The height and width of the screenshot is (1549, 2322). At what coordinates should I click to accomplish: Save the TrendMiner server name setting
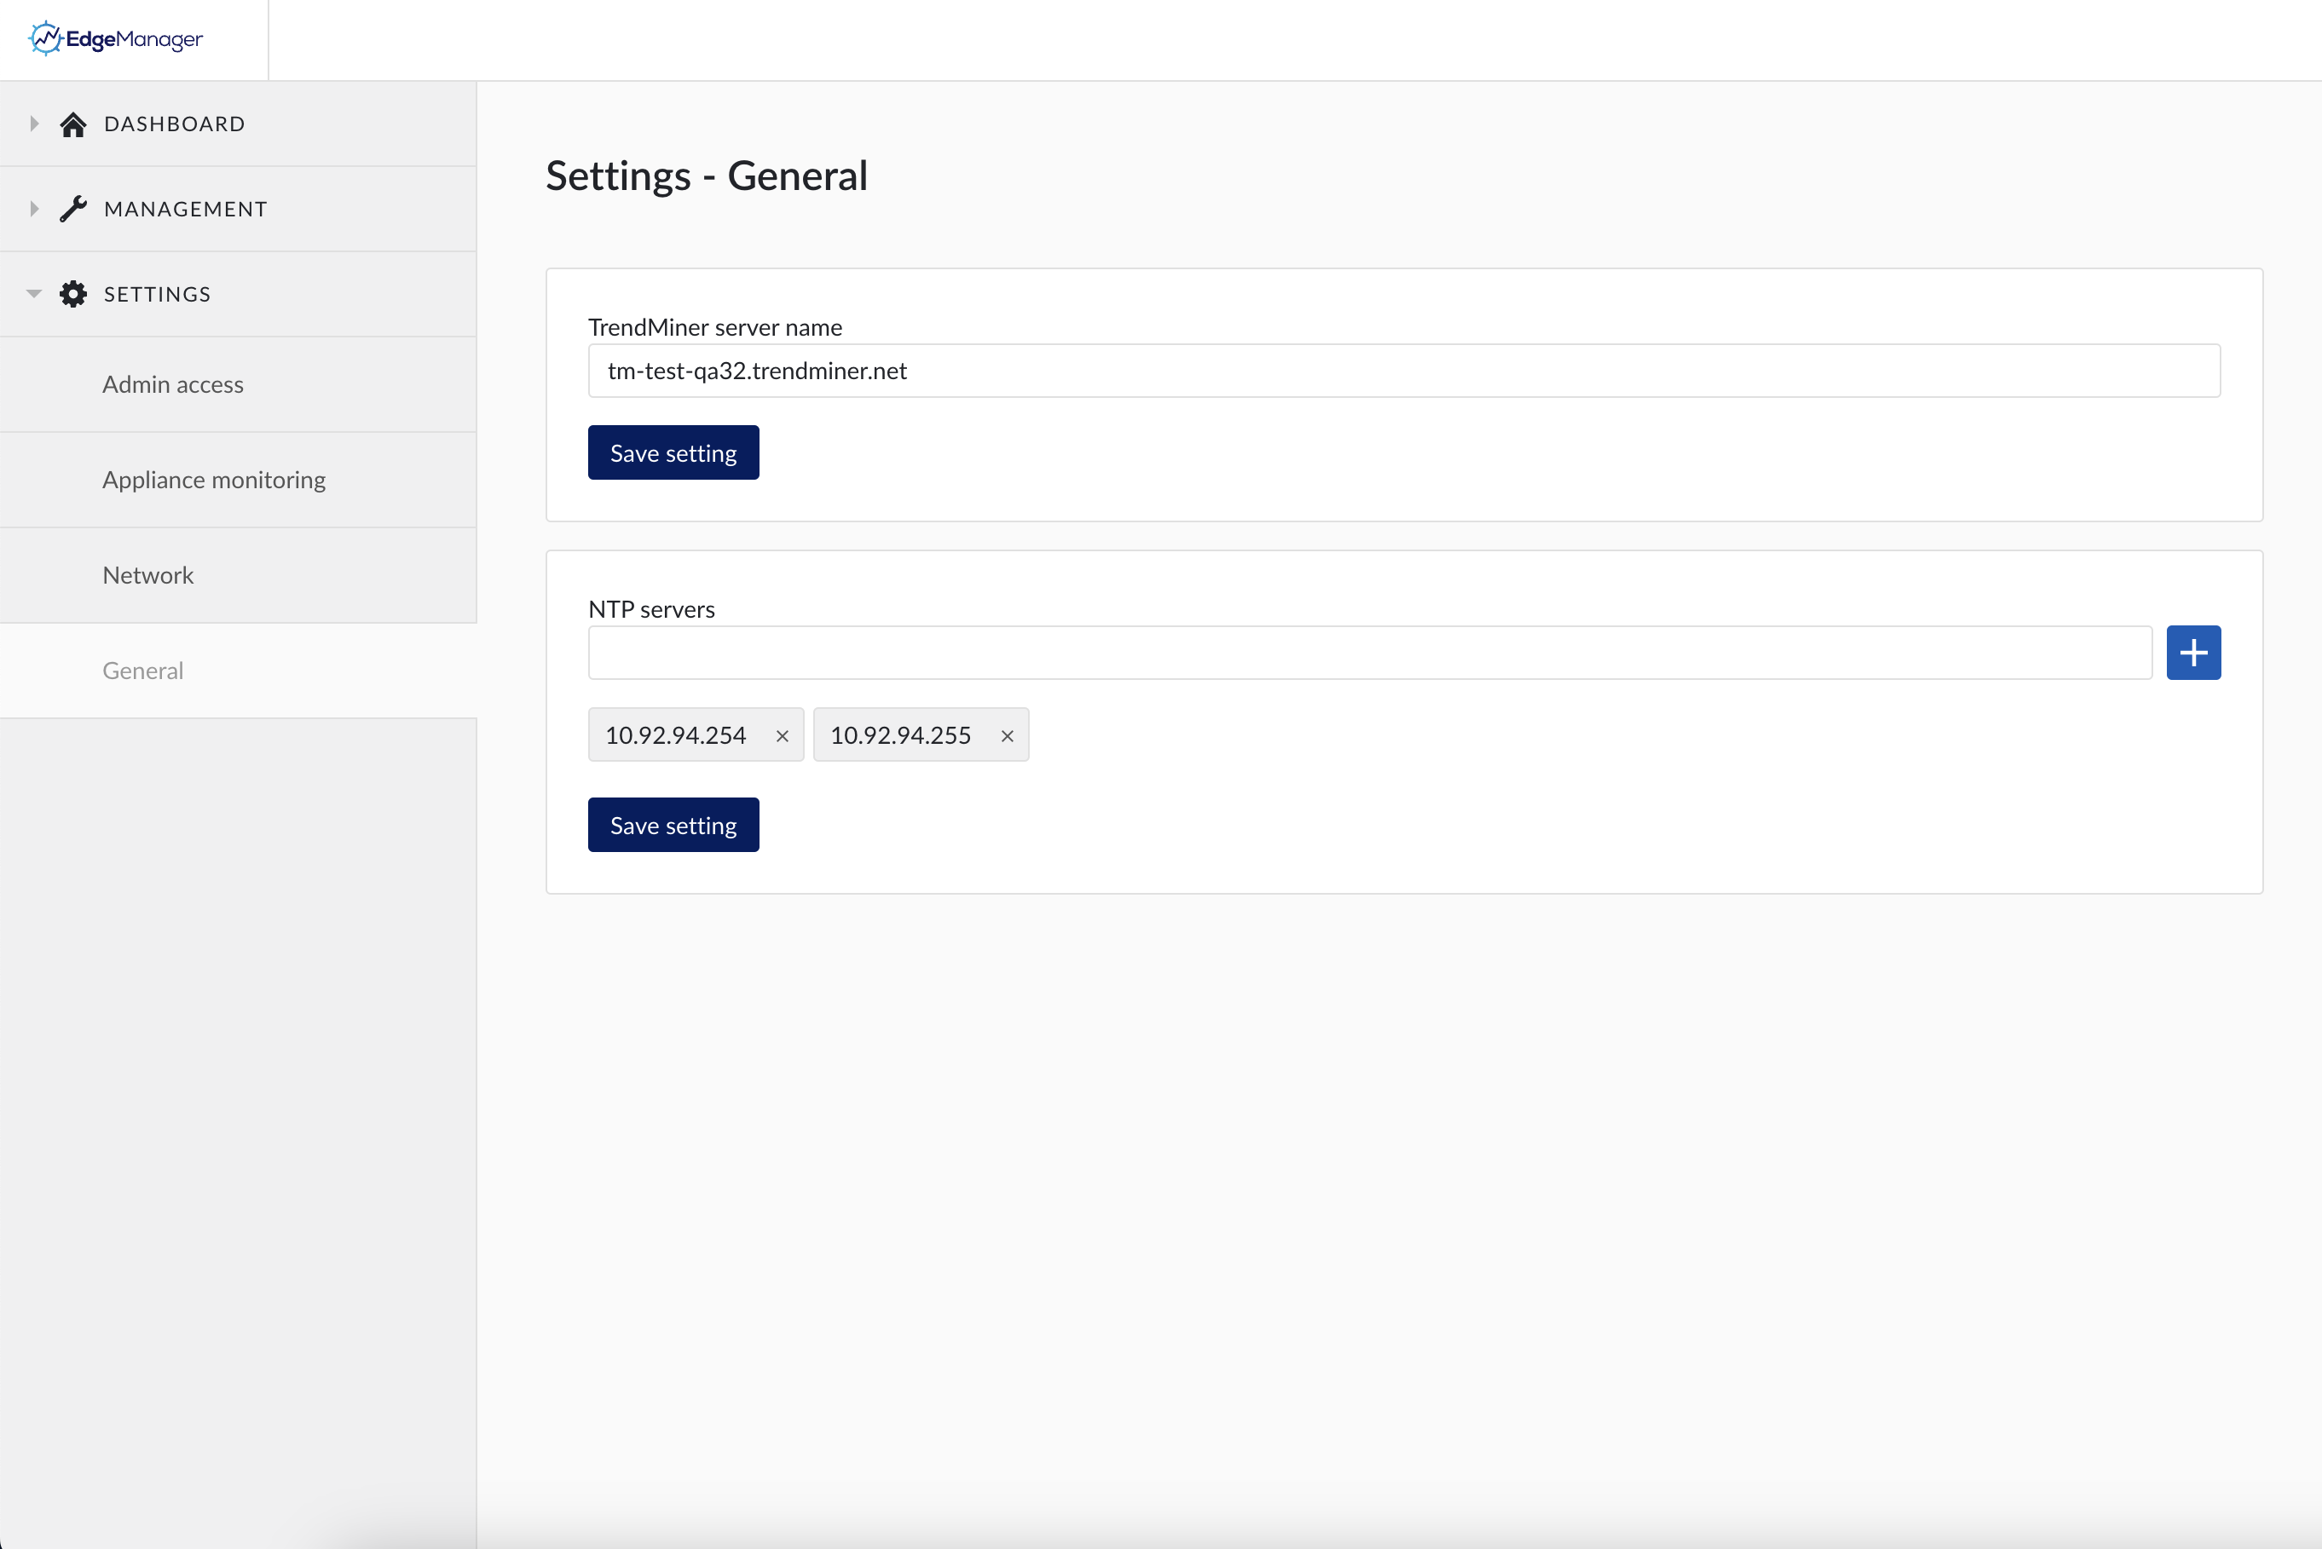[673, 452]
